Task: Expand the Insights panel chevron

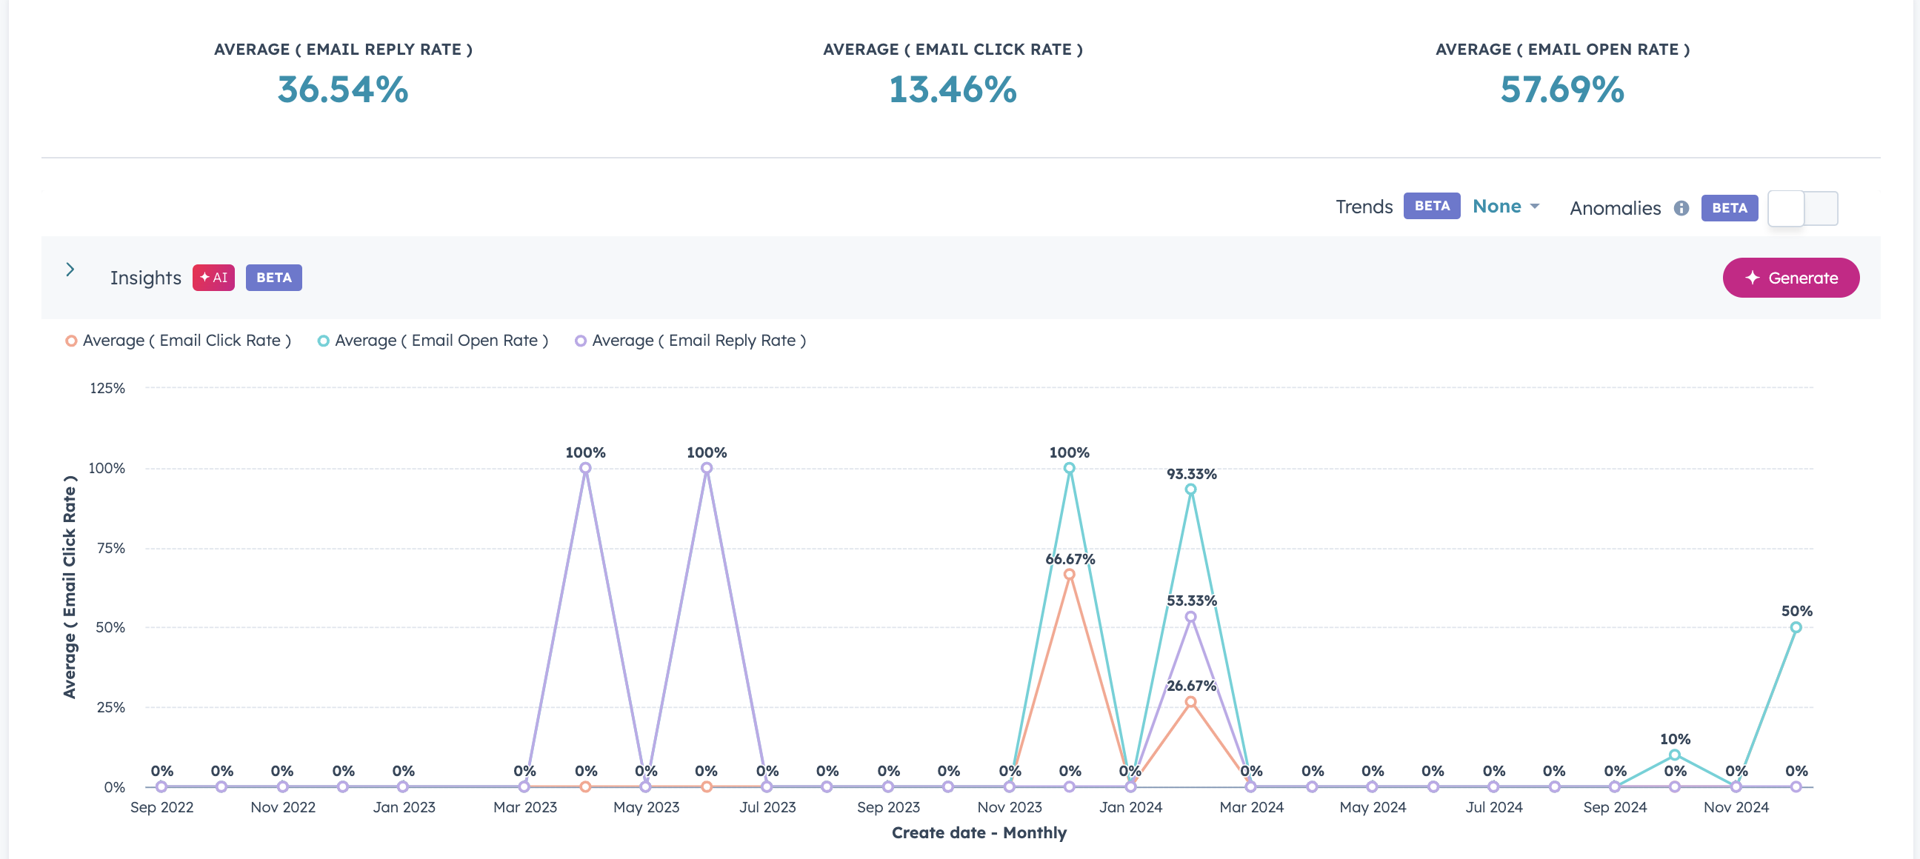Action: 70,269
